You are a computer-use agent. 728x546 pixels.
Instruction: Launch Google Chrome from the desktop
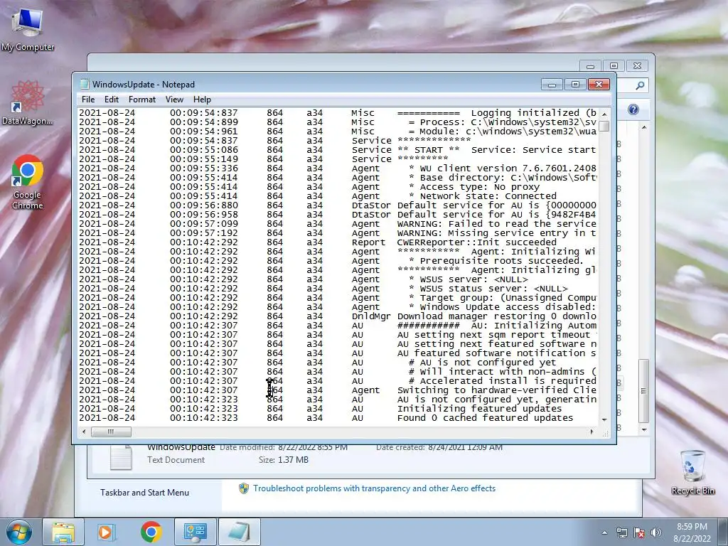click(28, 182)
